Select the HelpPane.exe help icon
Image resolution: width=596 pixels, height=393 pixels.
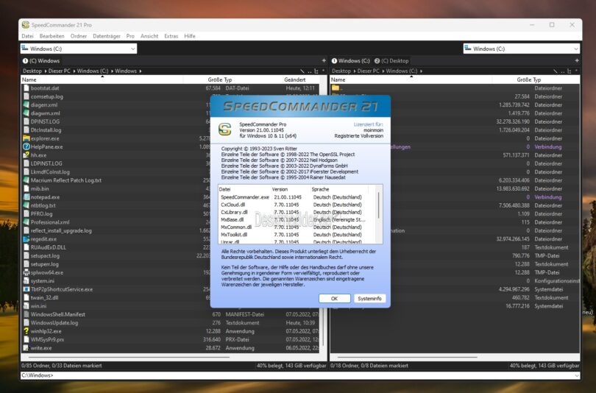tap(26, 146)
